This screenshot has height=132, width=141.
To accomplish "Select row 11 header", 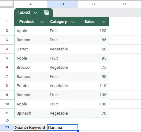I will (x=7, y=113).
